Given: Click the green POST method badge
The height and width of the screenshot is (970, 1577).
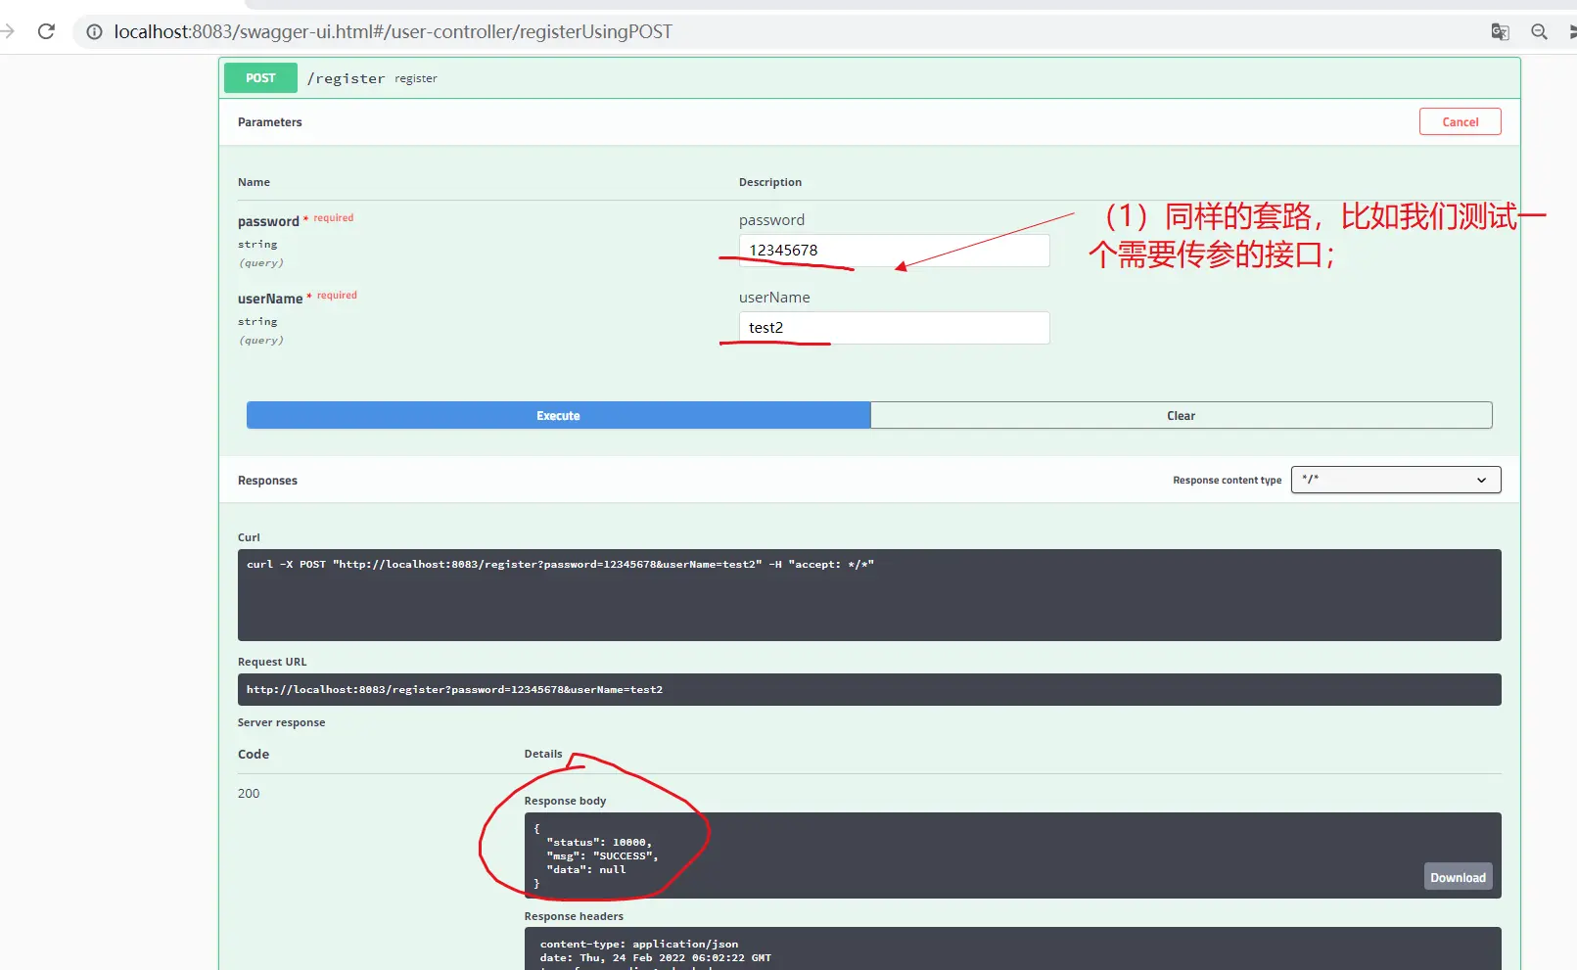Looking at the screenshot, I should point(260,78).
